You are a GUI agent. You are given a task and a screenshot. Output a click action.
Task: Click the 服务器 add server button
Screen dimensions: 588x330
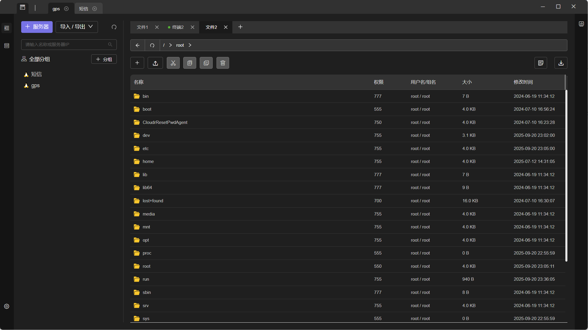(37, 27)
